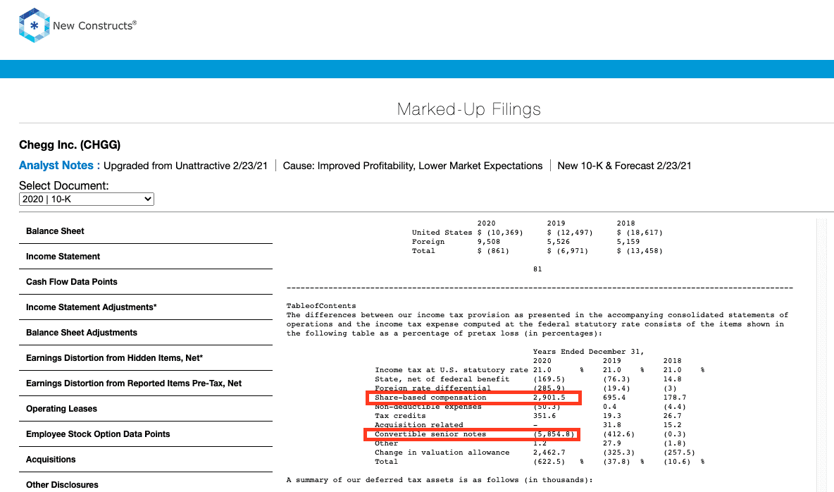
Task: Click the State, net of federal benefit label
Action: click(442, 379)
